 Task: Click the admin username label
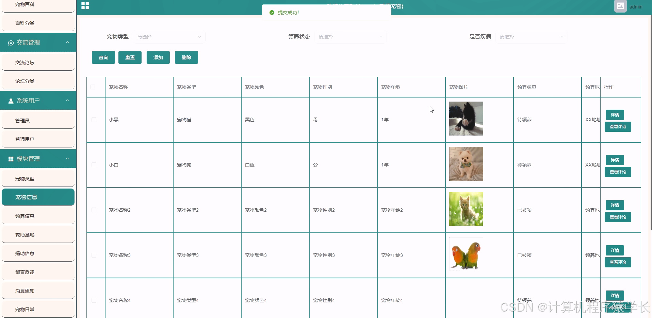(636, 7)
